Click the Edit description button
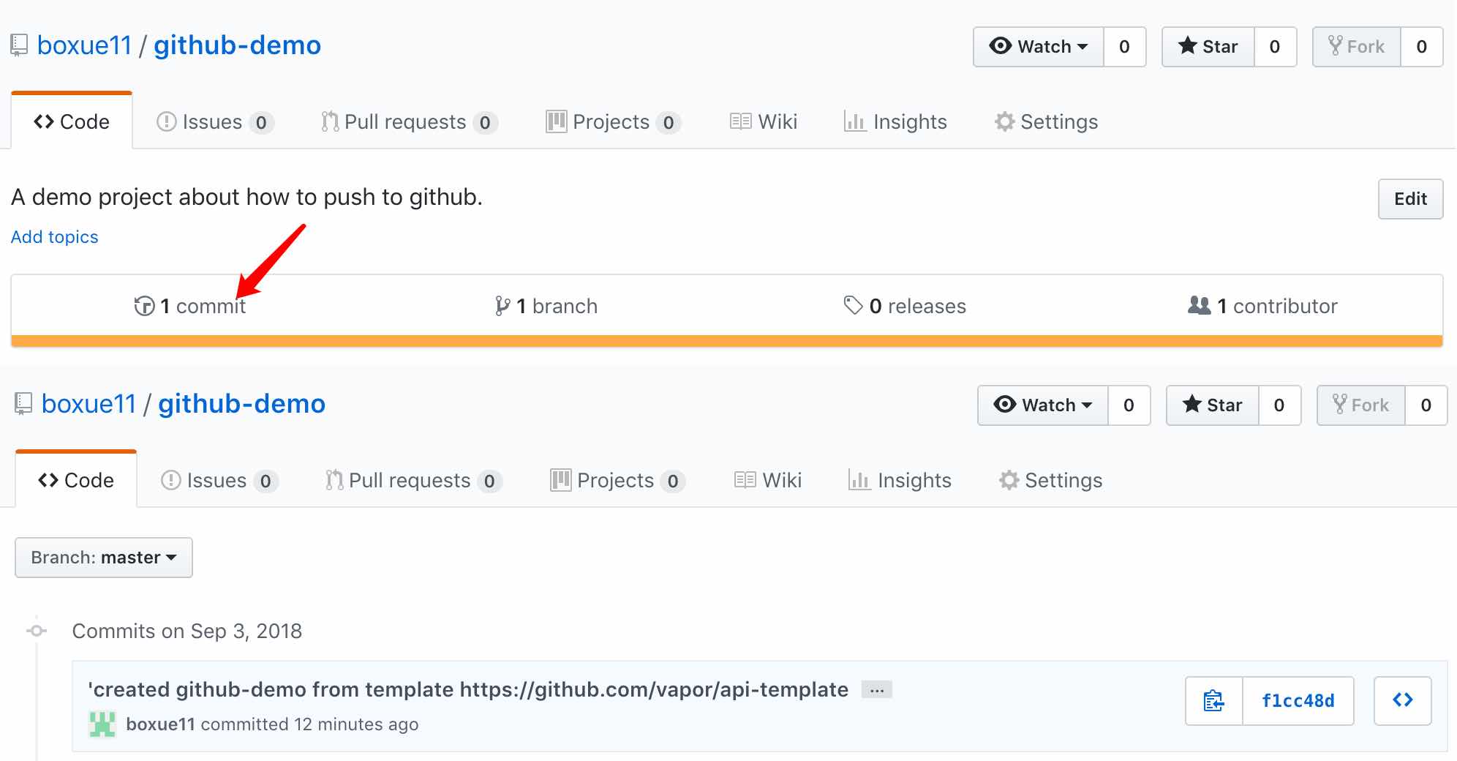Screen dimensions: 1457x761 [x=1410, y=199]
